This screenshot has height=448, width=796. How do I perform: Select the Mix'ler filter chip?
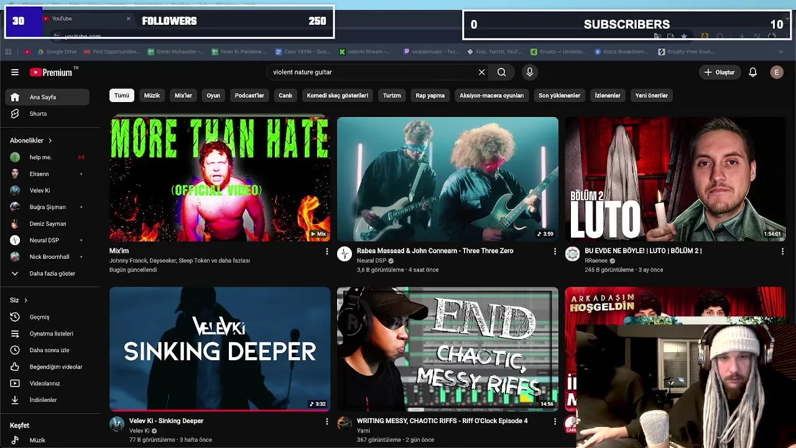click(183, 96)
